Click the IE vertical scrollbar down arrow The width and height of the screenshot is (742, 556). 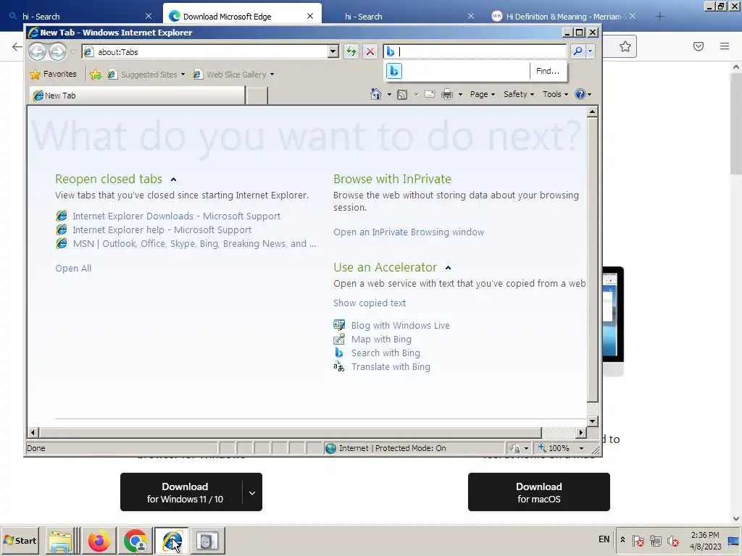pos(592,421)
